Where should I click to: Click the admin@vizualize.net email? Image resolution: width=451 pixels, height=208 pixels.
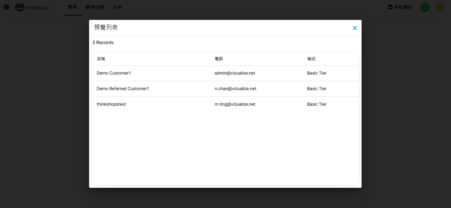pyautogui.click(x=235, y=73)
